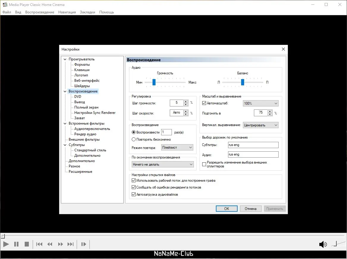Confirm settings with the OK button
This screenshot has height=259, width=347.
point(226,208)
